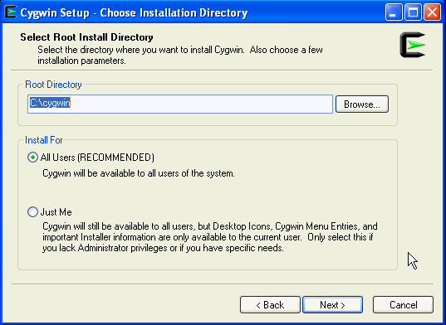Click the 'Select the directory where you want' instructions
Image resolution: width=446 pixels, height=325 pixels.
coord(180,55)
